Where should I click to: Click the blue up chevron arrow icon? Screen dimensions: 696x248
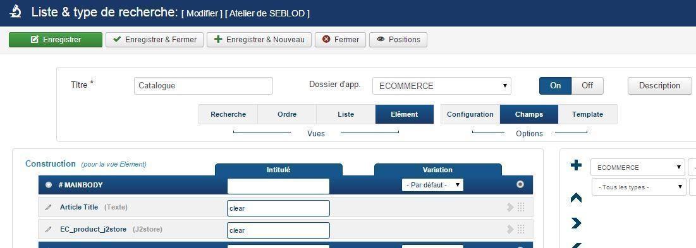point(576,198)
